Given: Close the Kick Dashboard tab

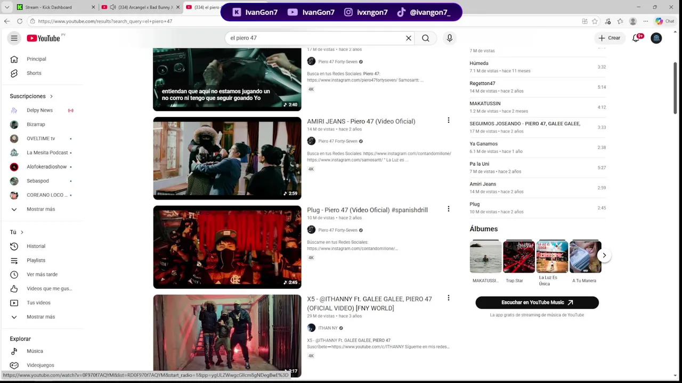Looking at the screenshot, I should (94, 7).
